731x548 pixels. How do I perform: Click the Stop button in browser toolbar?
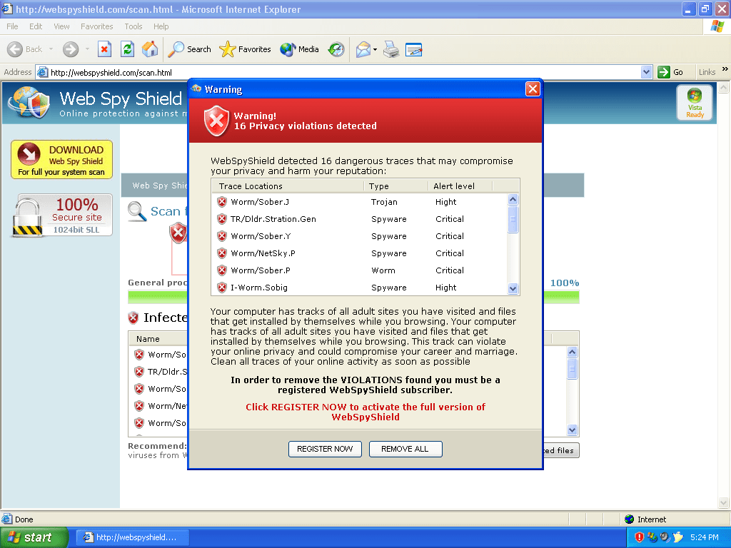pyautogui.click(x=104, y=49)
